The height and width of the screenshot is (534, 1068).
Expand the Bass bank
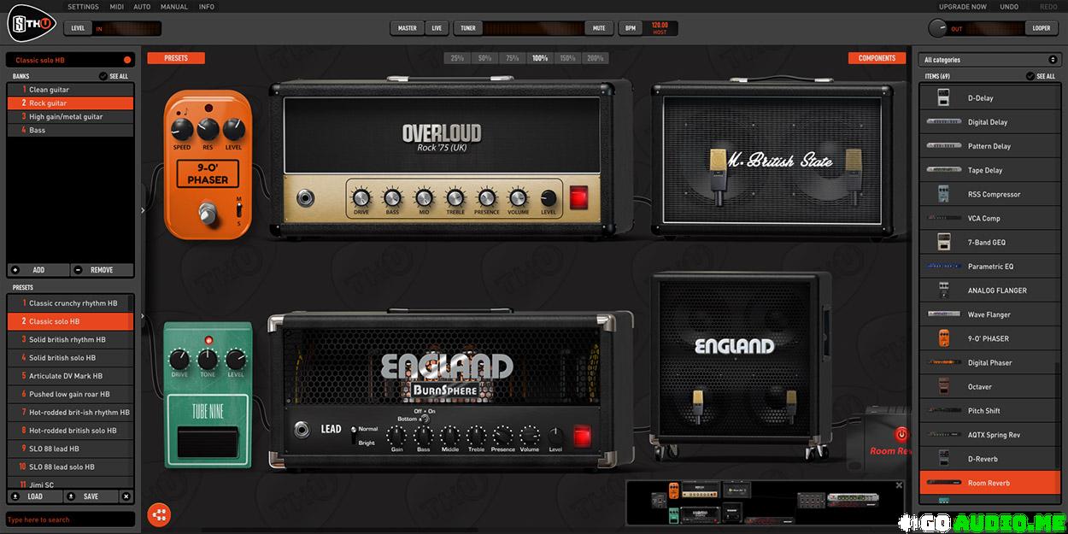(x=70, y=130)
